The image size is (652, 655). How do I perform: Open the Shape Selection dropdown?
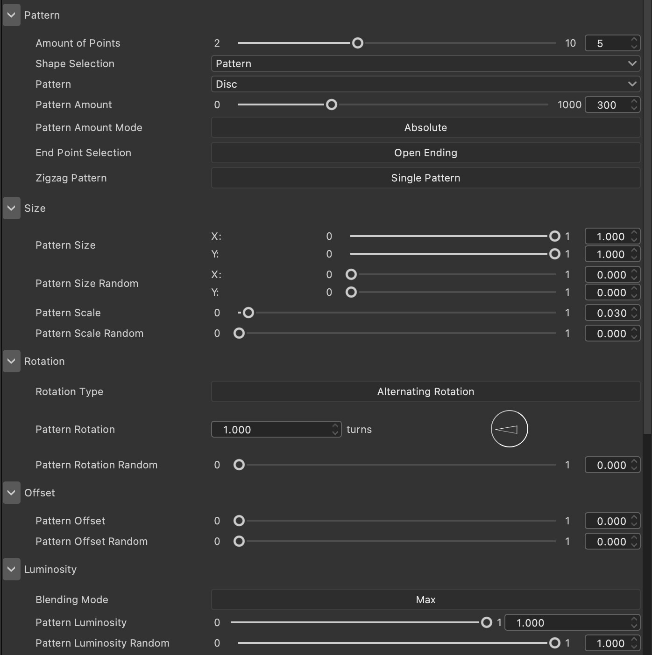(425, 63)
